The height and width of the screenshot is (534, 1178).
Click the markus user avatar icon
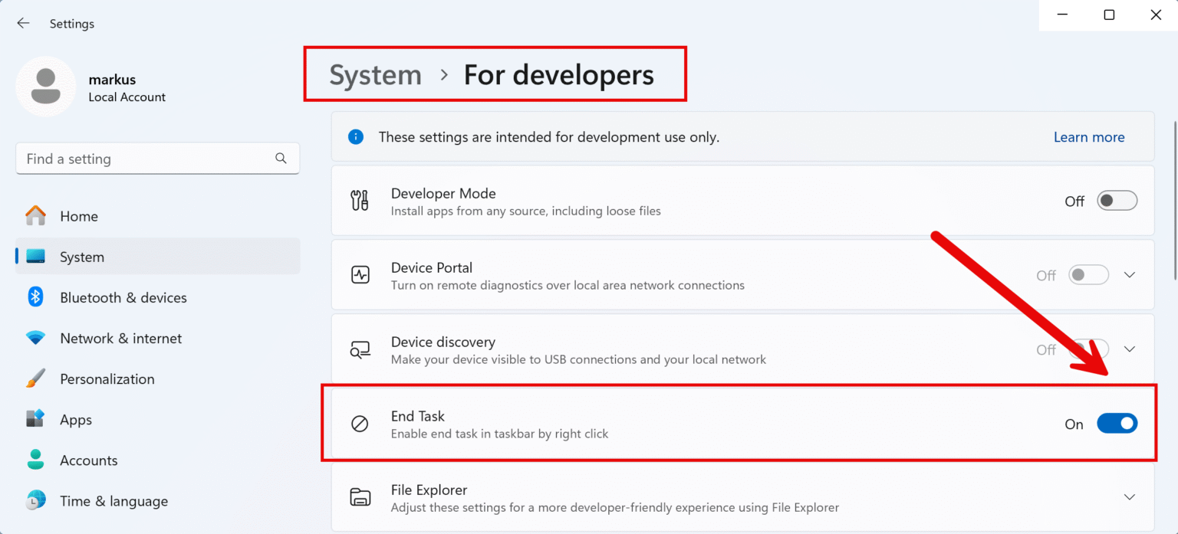46,87
